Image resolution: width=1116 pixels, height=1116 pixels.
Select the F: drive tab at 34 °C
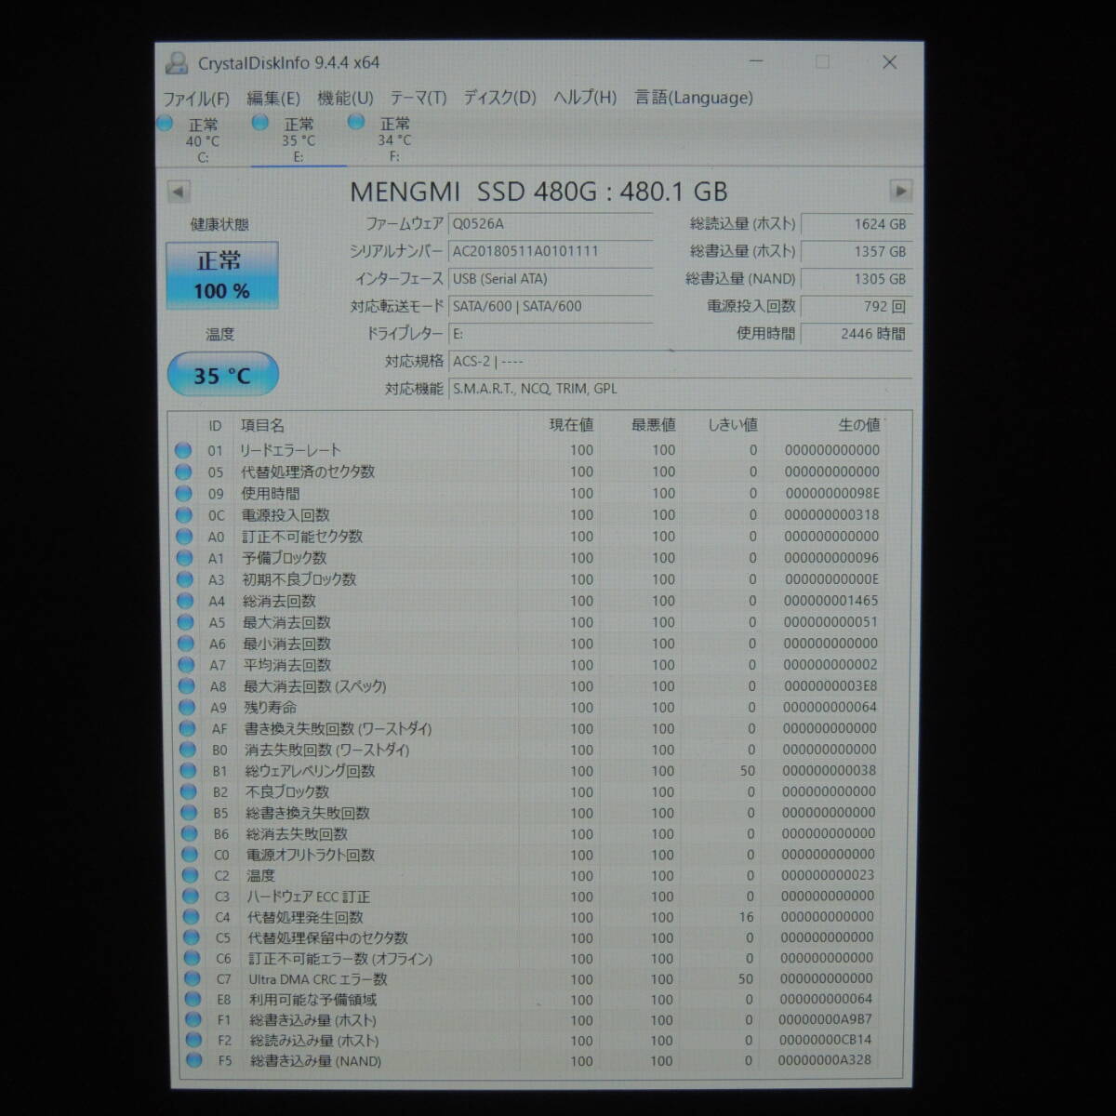[x=393, y=139]
